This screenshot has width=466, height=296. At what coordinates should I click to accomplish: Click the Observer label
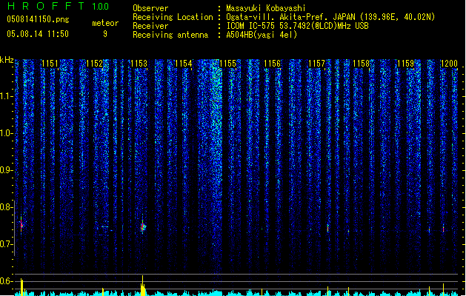pos(150,8)
